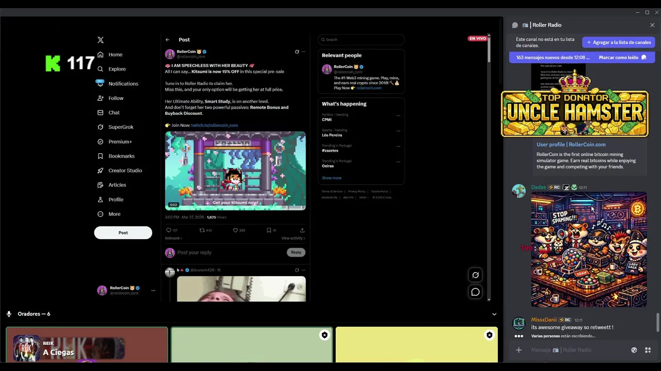This screenshot has width=661, height=371.
Task: Click the Articles icon in sidebar
Action: pos(100,185)
